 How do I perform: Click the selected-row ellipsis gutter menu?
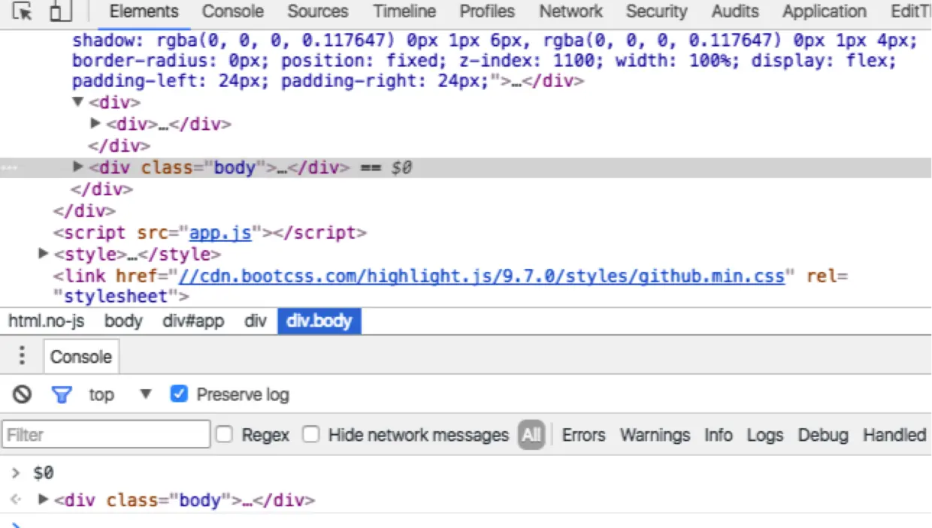tap(8, 167)
